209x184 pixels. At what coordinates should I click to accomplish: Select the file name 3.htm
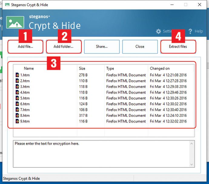point(25,87)
